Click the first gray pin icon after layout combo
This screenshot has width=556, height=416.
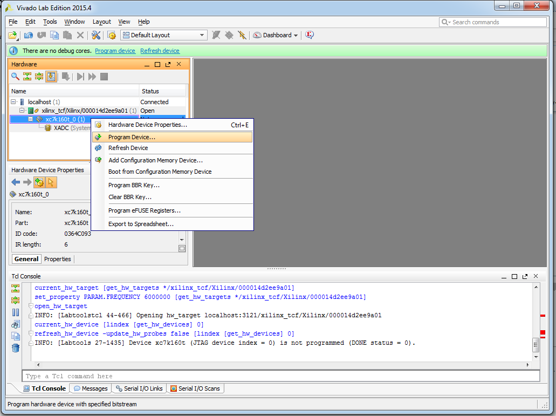tap(216, 35)
